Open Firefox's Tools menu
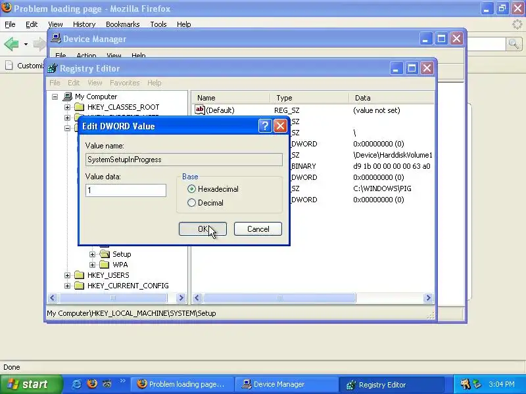Screen dimensions: 526x394 pyautogui.click(x=158, y=24)
